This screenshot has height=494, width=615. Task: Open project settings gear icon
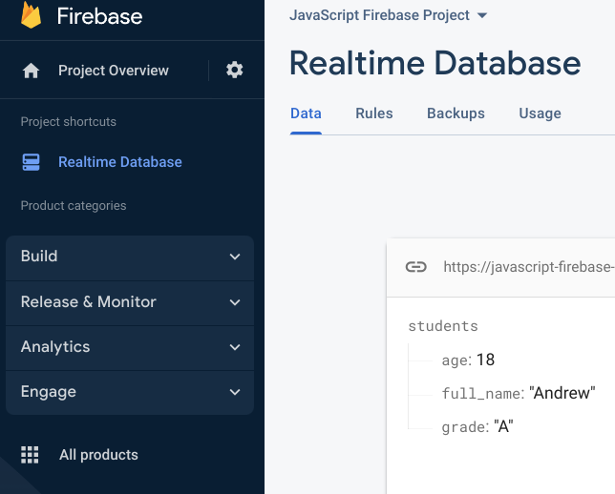[x=234, y=70]
